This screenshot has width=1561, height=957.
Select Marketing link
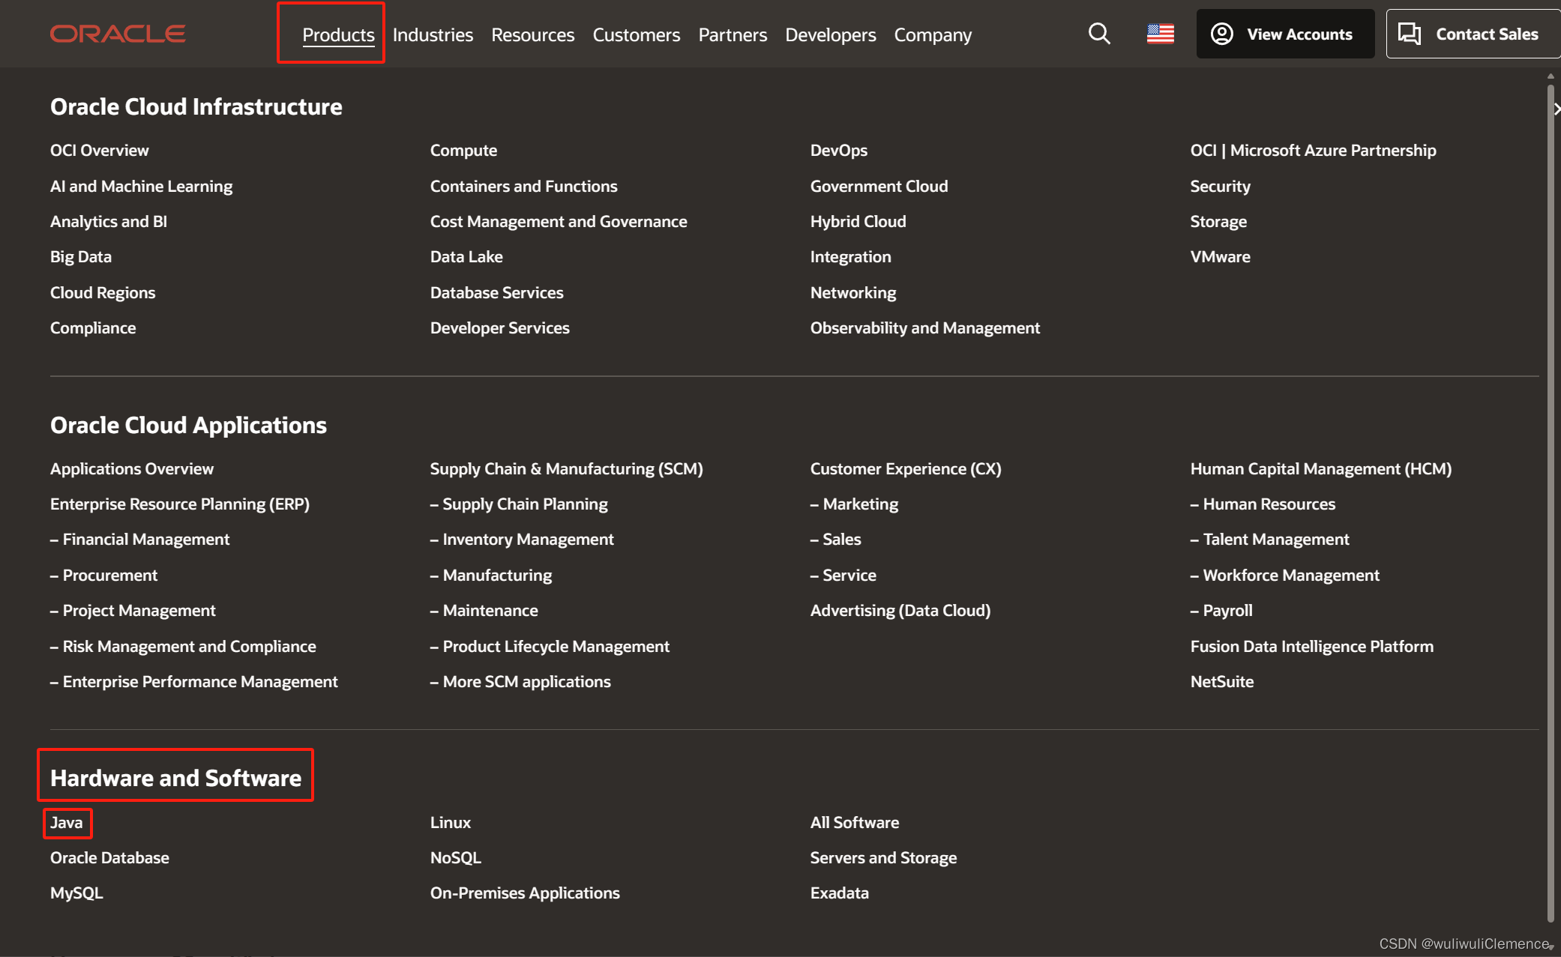(x=854, y=504)
